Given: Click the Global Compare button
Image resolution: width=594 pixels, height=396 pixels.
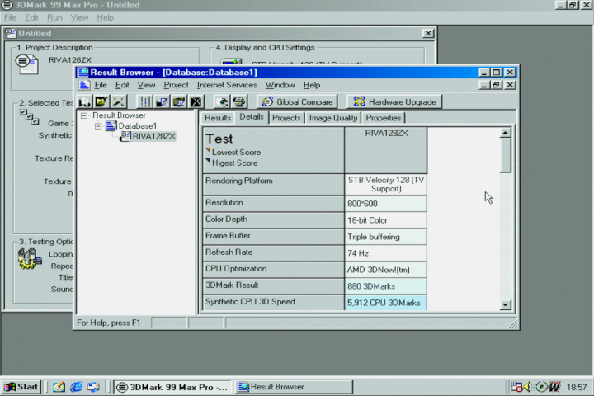Looking at the screenshot, I should point(297,101).
